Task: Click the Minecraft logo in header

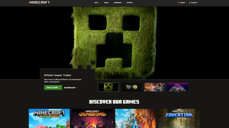Action: tap(40, 3)
